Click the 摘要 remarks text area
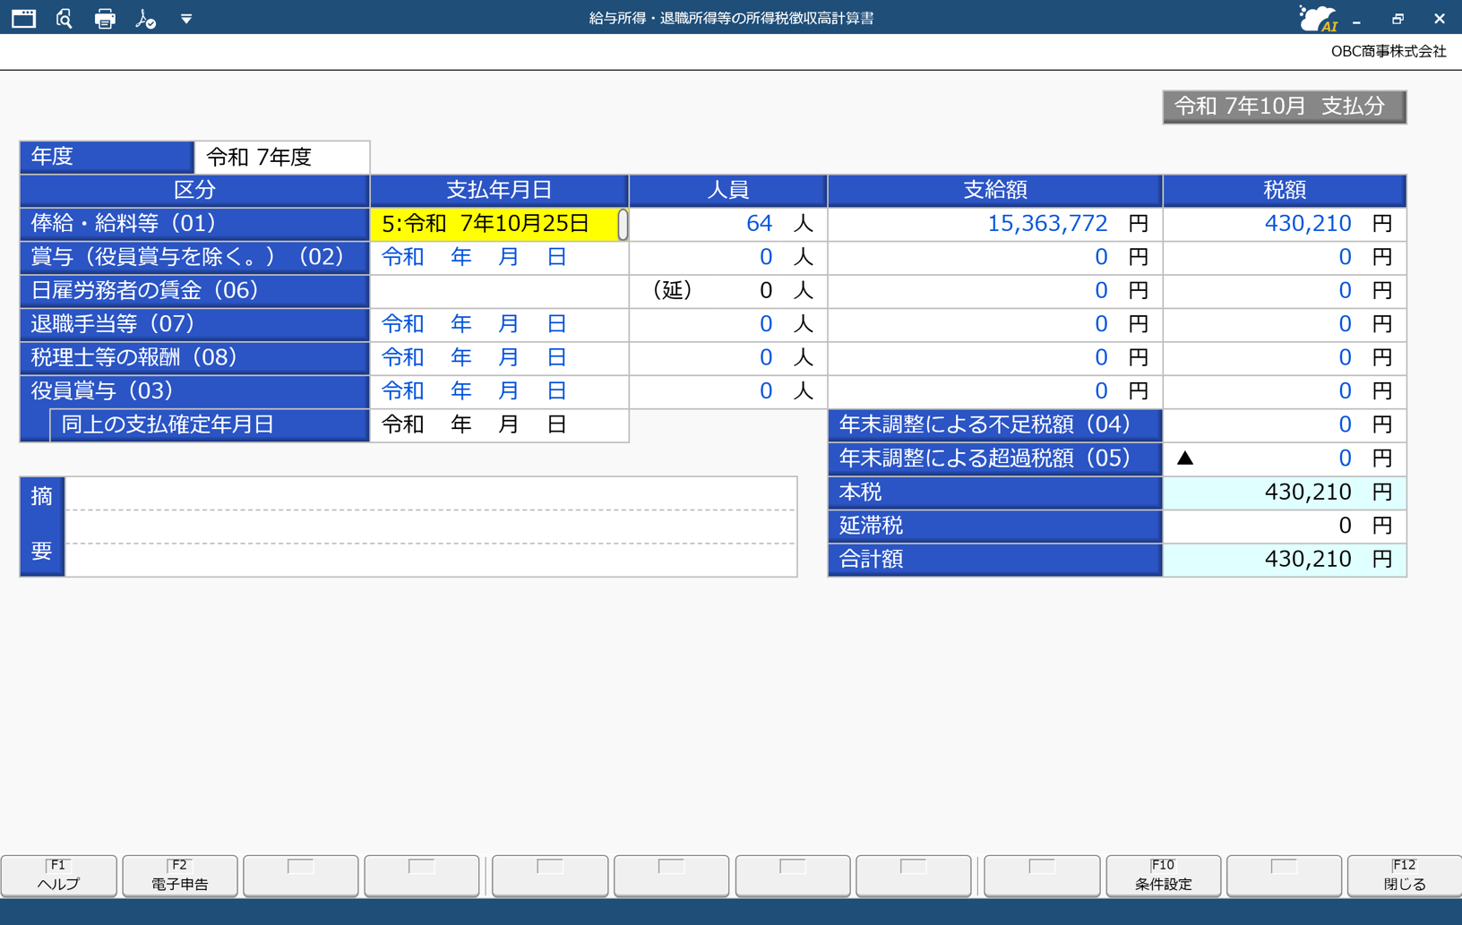The image size is (1462, 925). click(430, 527)
